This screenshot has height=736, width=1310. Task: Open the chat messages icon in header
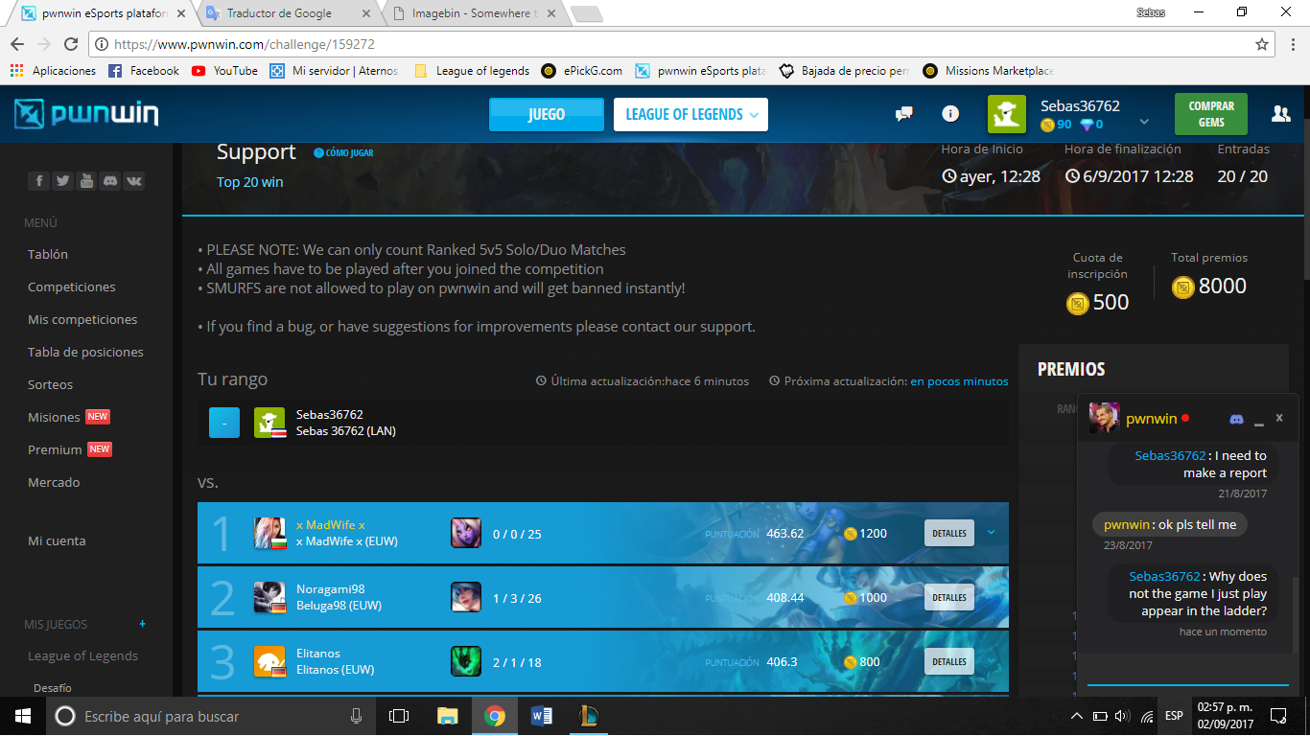click(x=903, y=114)
